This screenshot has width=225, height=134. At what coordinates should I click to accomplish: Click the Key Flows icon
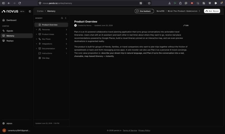[40, 39]
